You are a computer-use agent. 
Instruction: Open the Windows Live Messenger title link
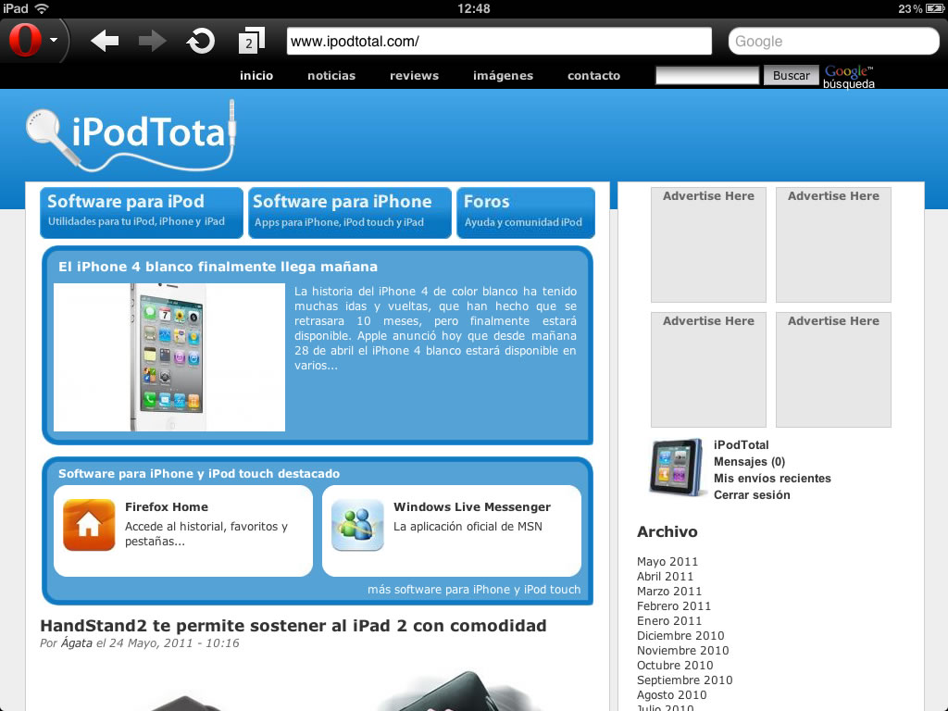click(472, 506)
